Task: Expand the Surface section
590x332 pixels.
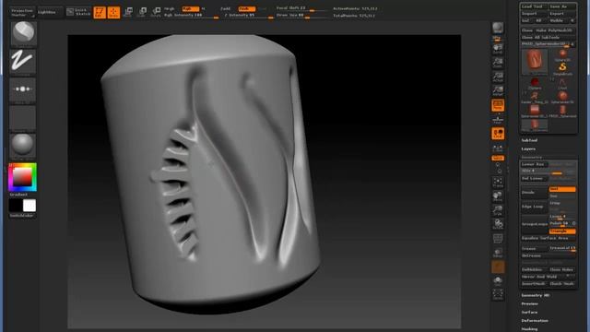Action: point(529,313)
